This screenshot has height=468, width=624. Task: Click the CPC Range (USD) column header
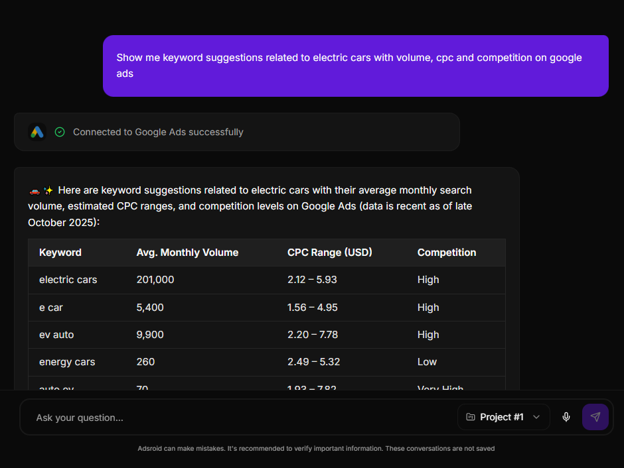[330, 253]
